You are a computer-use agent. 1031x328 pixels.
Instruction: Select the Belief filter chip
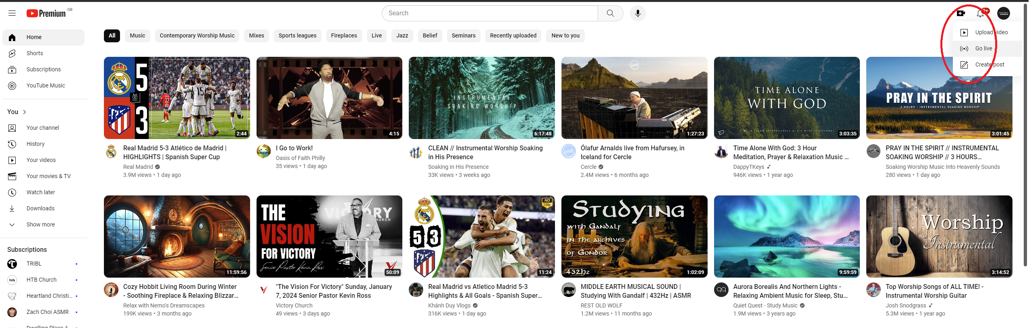click(x=430, y=35)
